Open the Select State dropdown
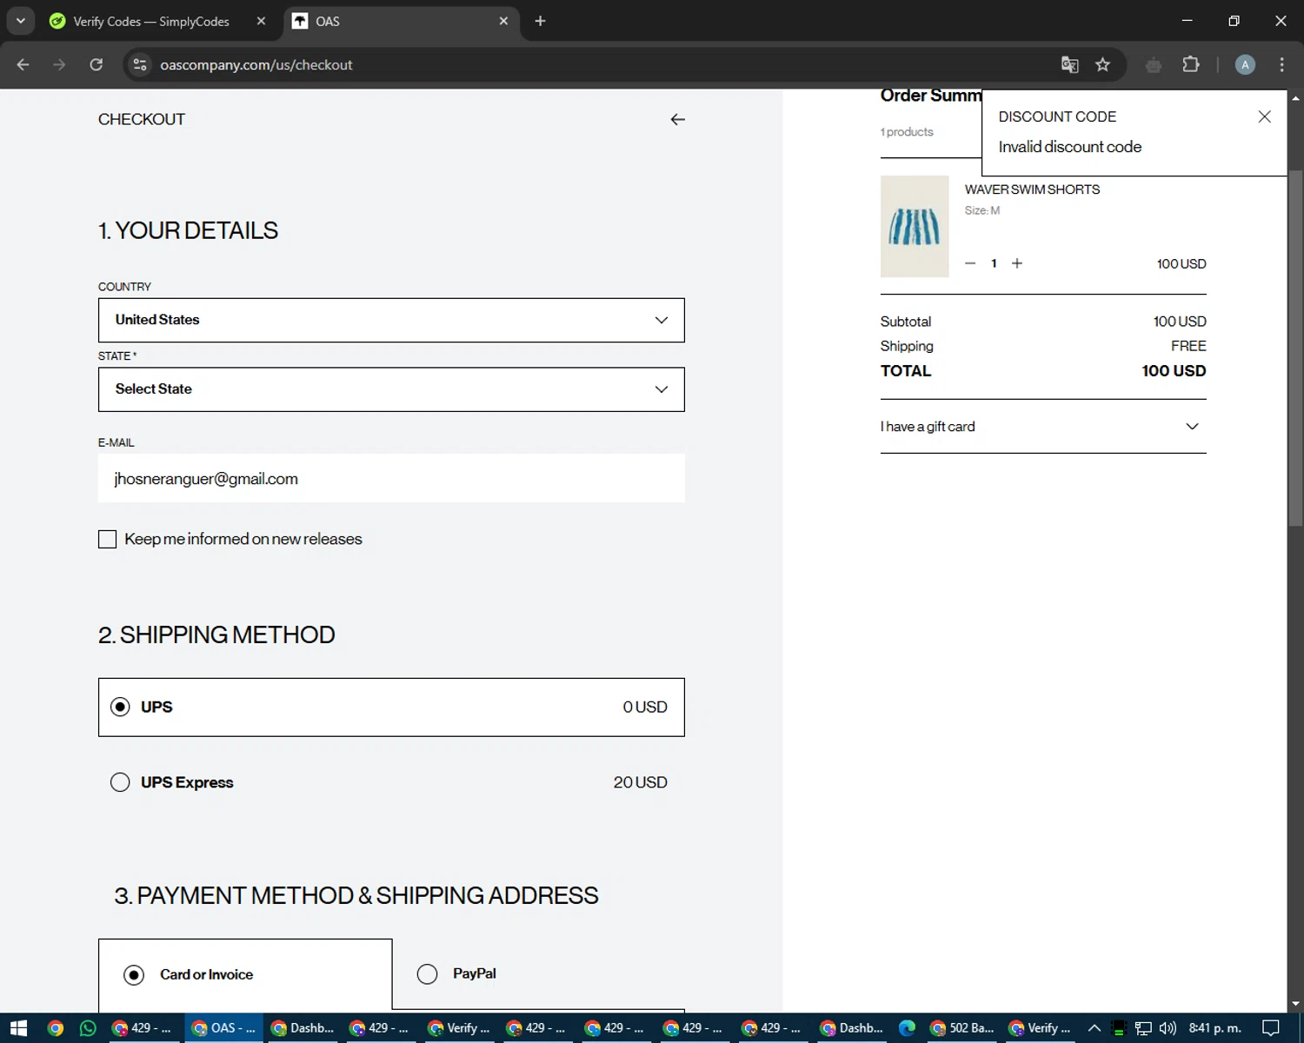This screenshot has height=1043, width=1304. click(x=391, y=389)
